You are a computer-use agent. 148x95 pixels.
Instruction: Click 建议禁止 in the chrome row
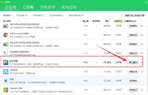[x=107, y=35]
